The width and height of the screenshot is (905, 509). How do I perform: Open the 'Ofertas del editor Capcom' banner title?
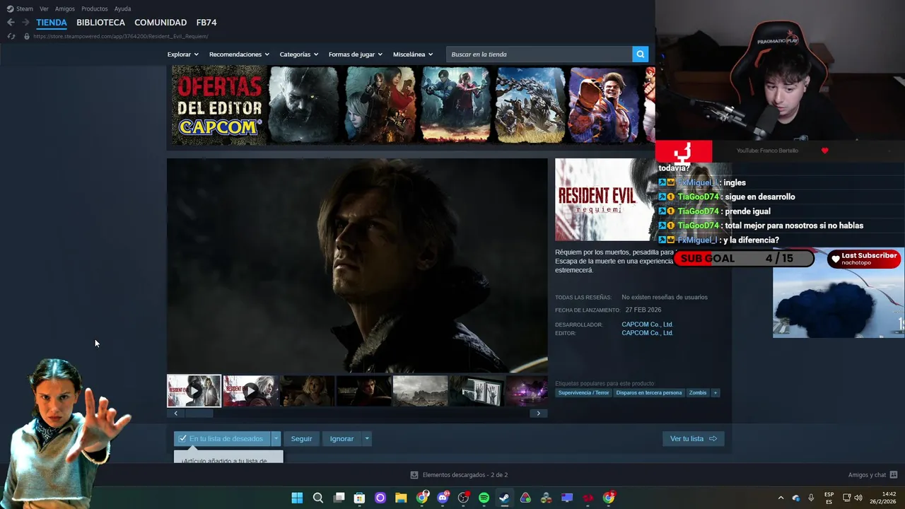tap(218, 105)
